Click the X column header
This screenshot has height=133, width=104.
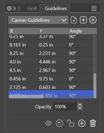(x=23, y=31)
